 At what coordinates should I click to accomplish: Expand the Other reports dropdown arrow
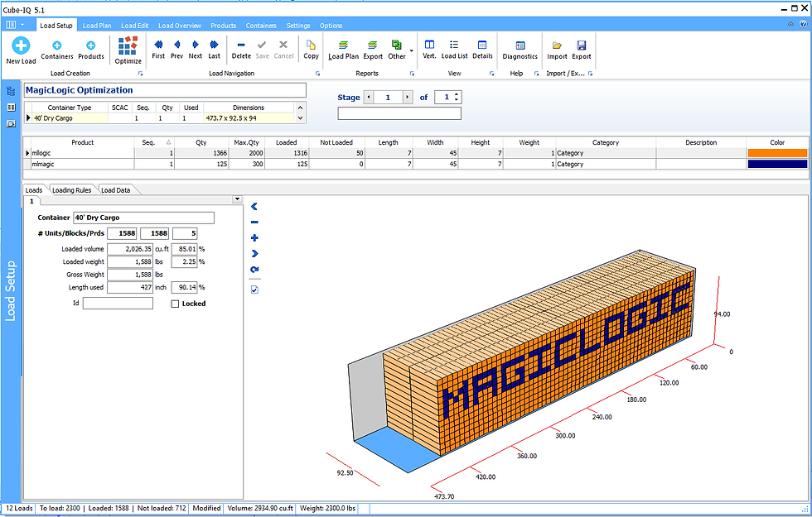point(411,50)
